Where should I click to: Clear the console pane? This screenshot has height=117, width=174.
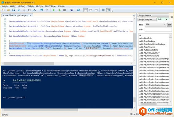(x=34, y=10)
